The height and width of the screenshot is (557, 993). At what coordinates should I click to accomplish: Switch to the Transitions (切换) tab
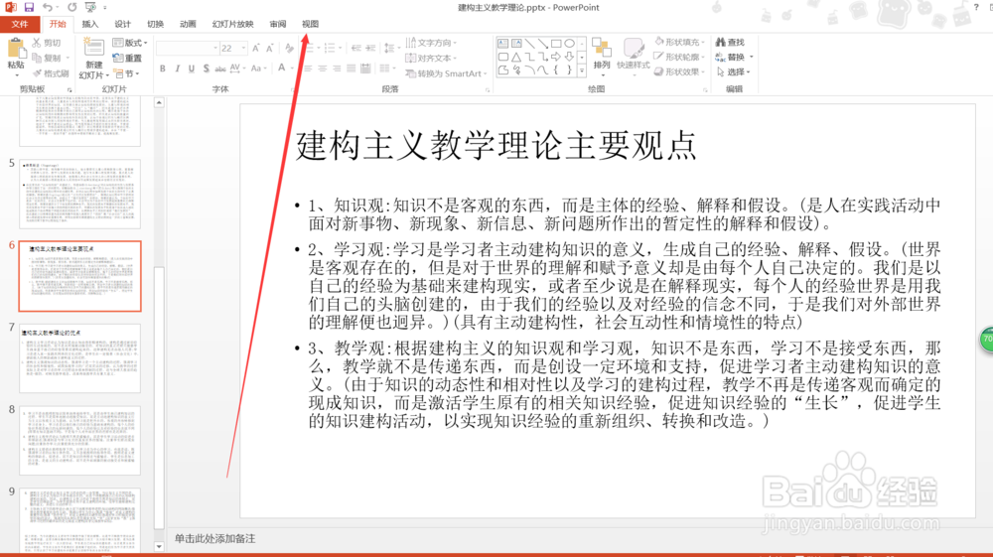coord(155,24)
